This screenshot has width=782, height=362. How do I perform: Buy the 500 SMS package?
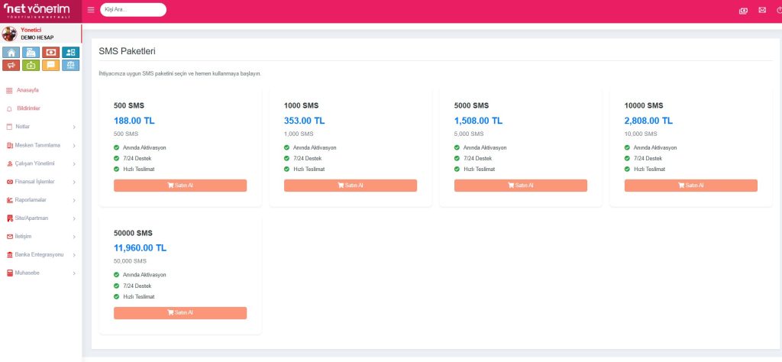180,186
